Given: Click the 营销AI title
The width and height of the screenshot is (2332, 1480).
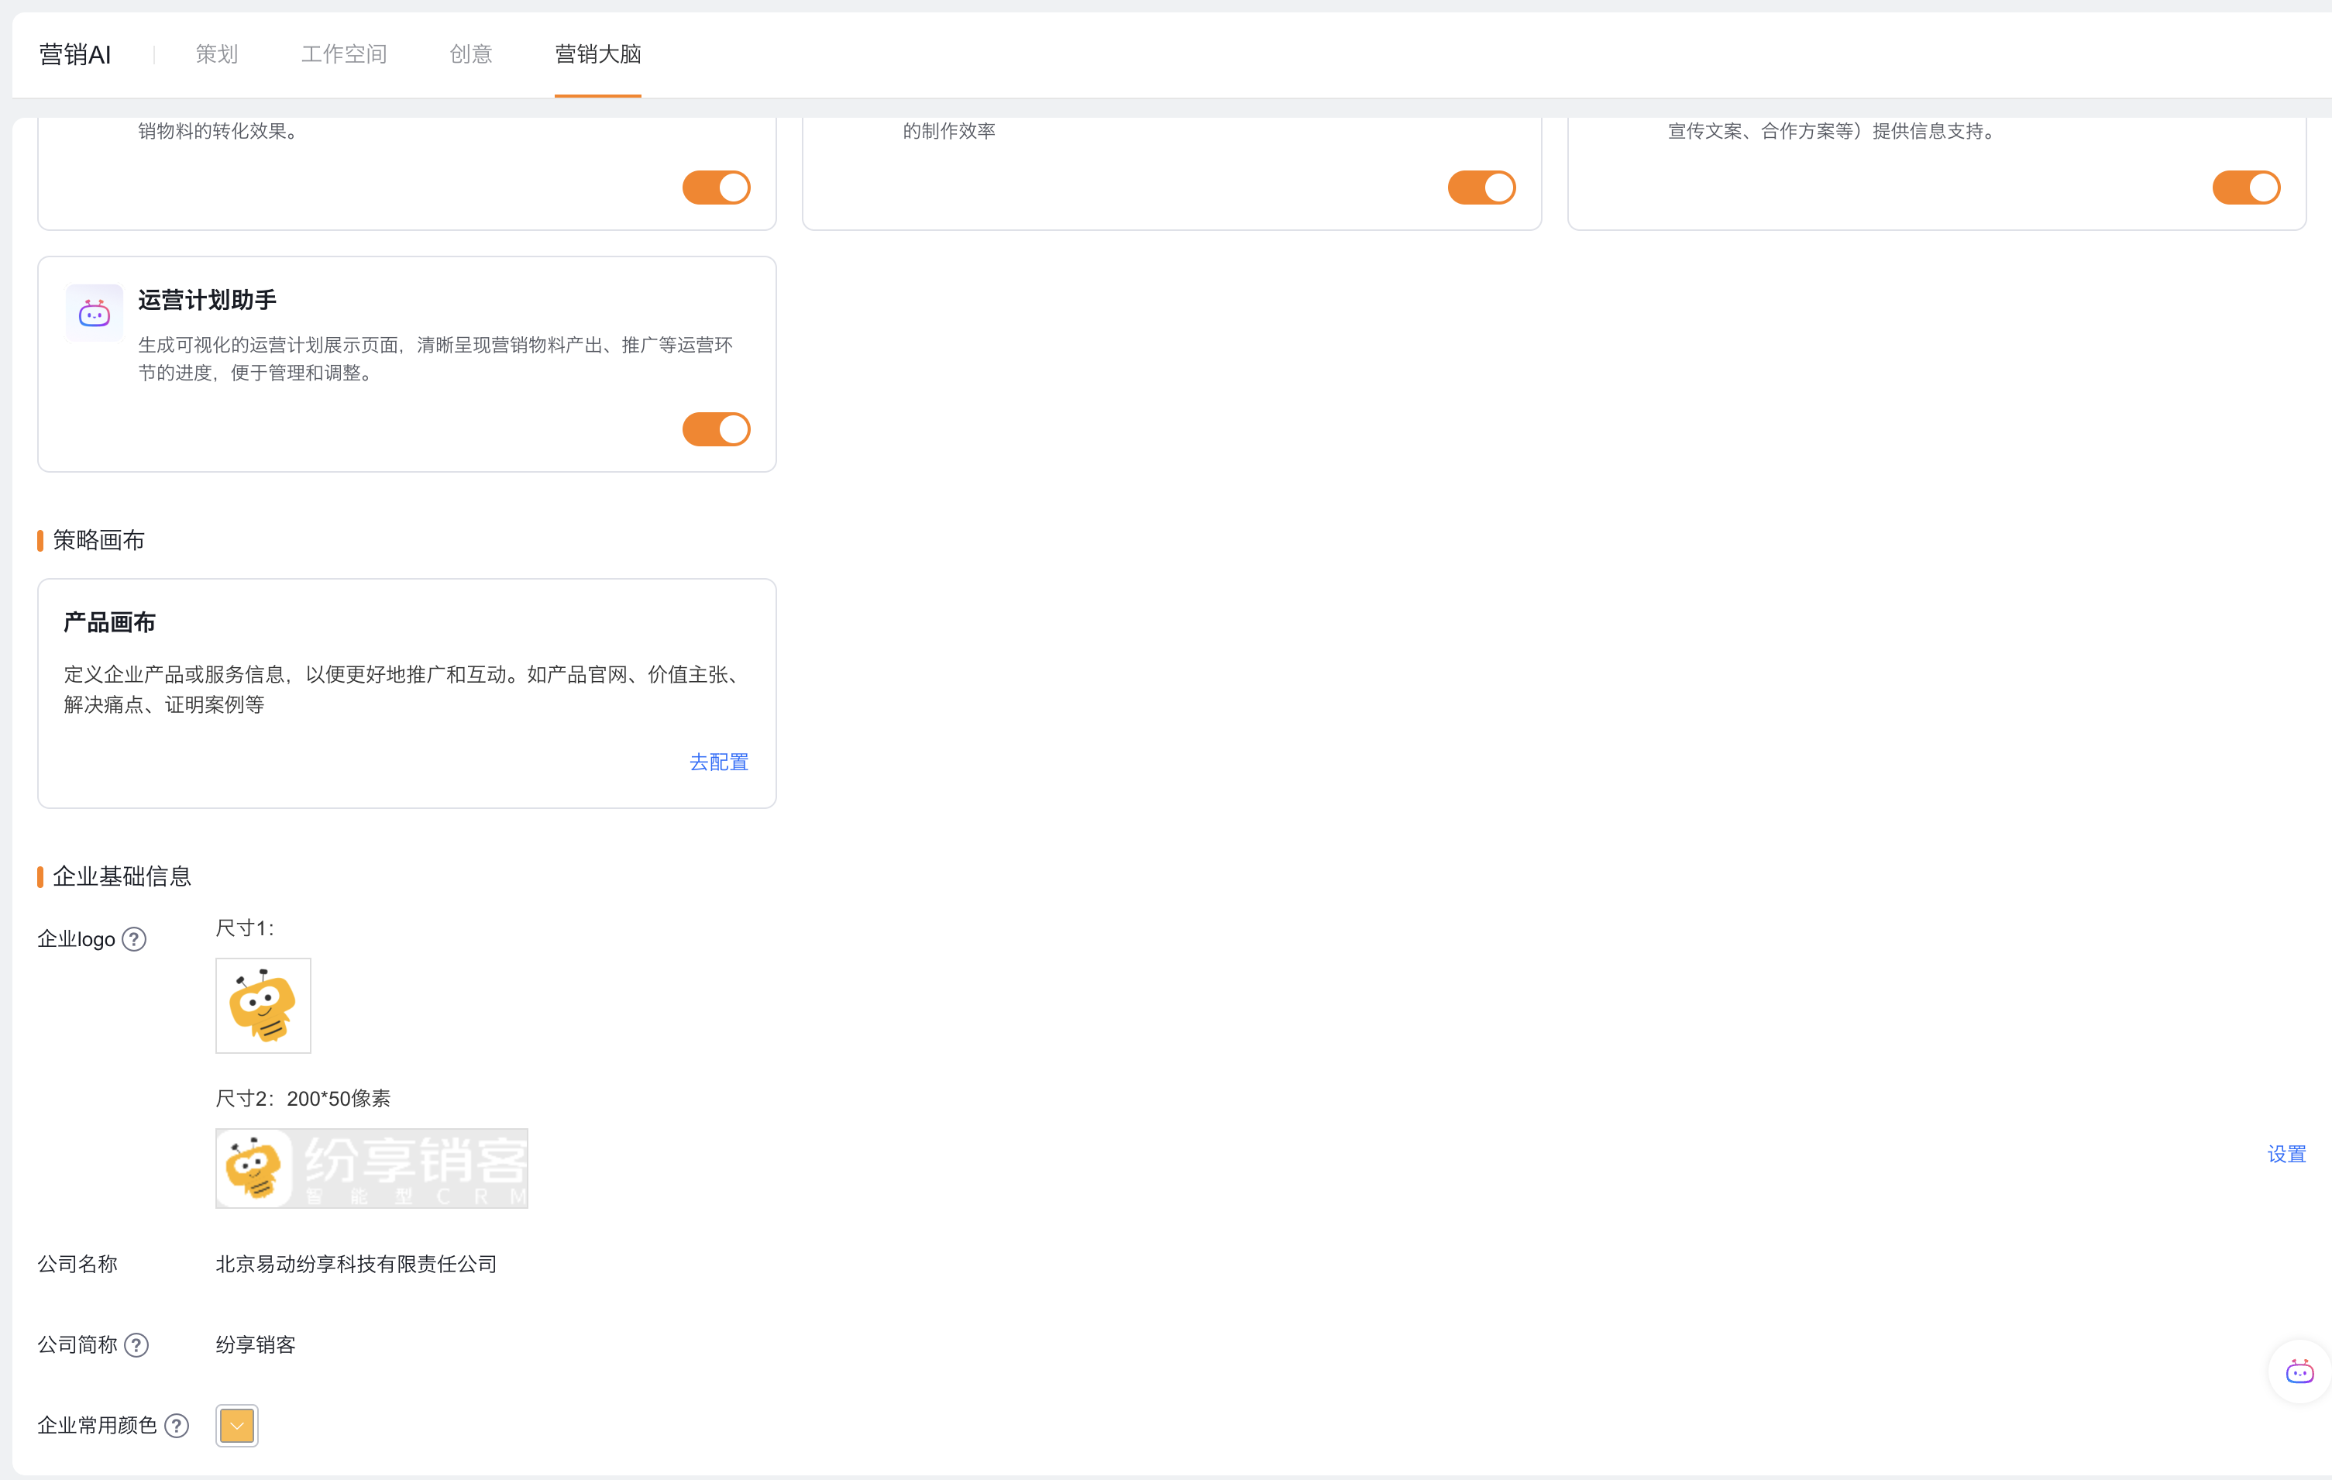Looking at the screenshot, I should (x=74, y=55).
